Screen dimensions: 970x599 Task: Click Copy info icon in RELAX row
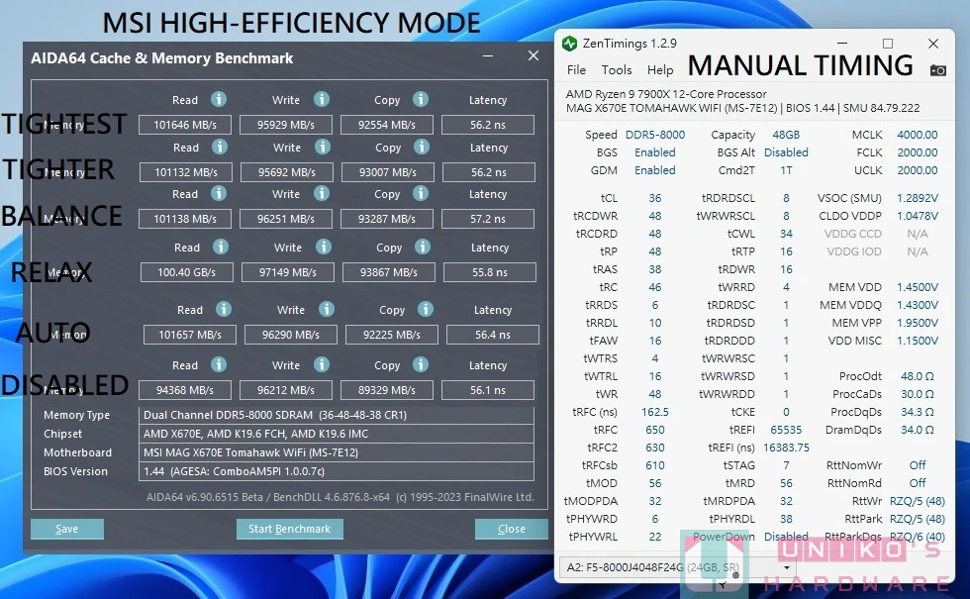423,247
